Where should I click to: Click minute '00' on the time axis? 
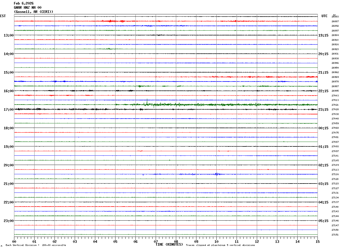tap(14, 241)
